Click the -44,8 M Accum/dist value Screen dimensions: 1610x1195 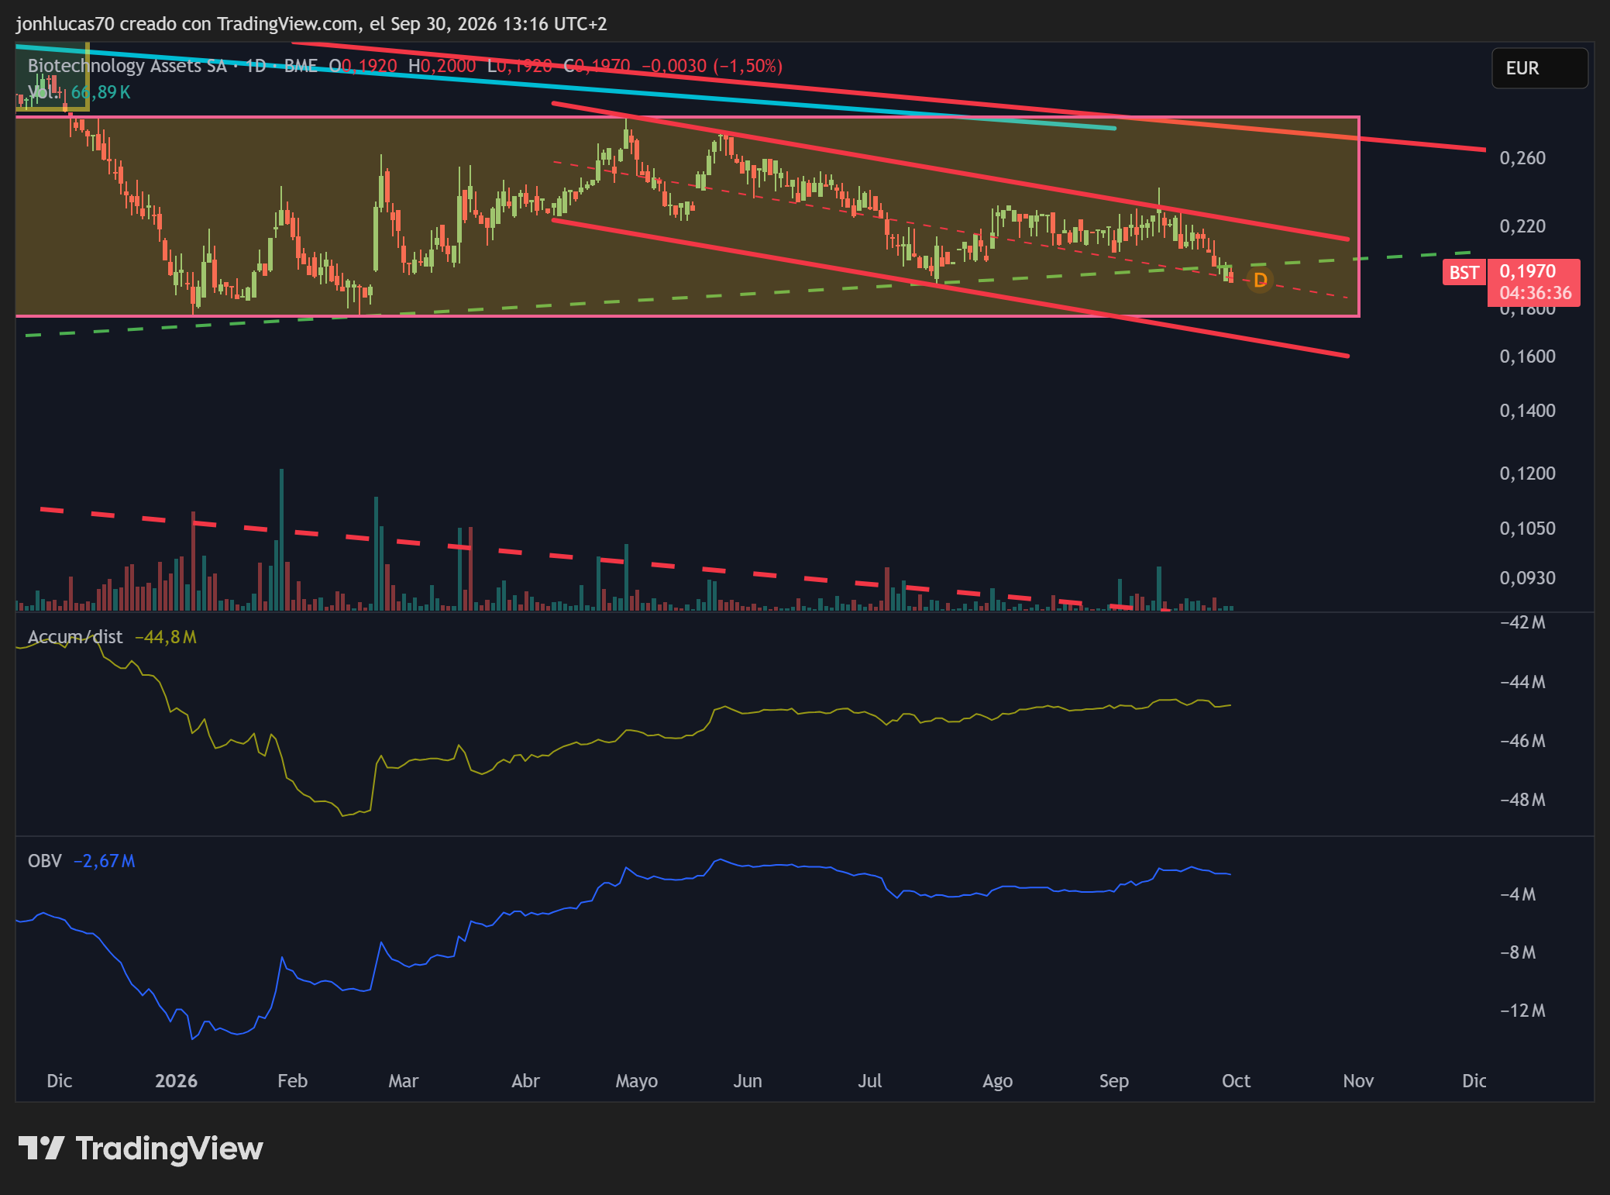tap(166, 637)
